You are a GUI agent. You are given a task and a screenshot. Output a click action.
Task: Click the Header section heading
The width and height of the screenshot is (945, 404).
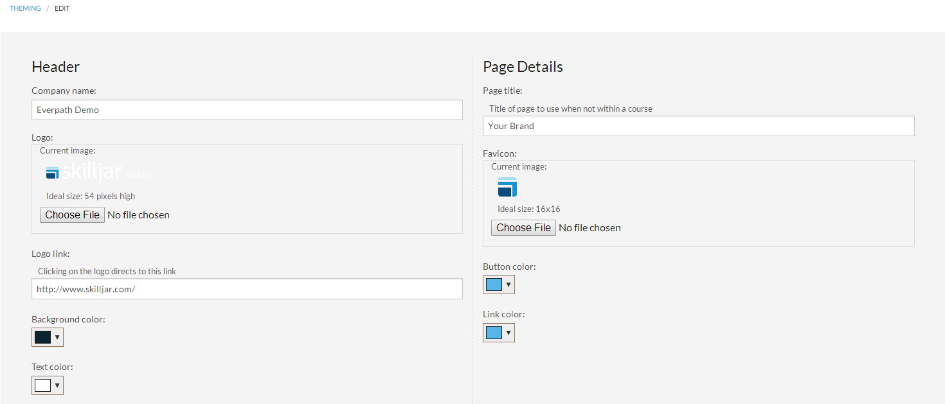click(55, 67)
